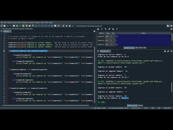Screen dimensions: 173x130
Task: Import data icon in Variable explorer
Action: 98,29
